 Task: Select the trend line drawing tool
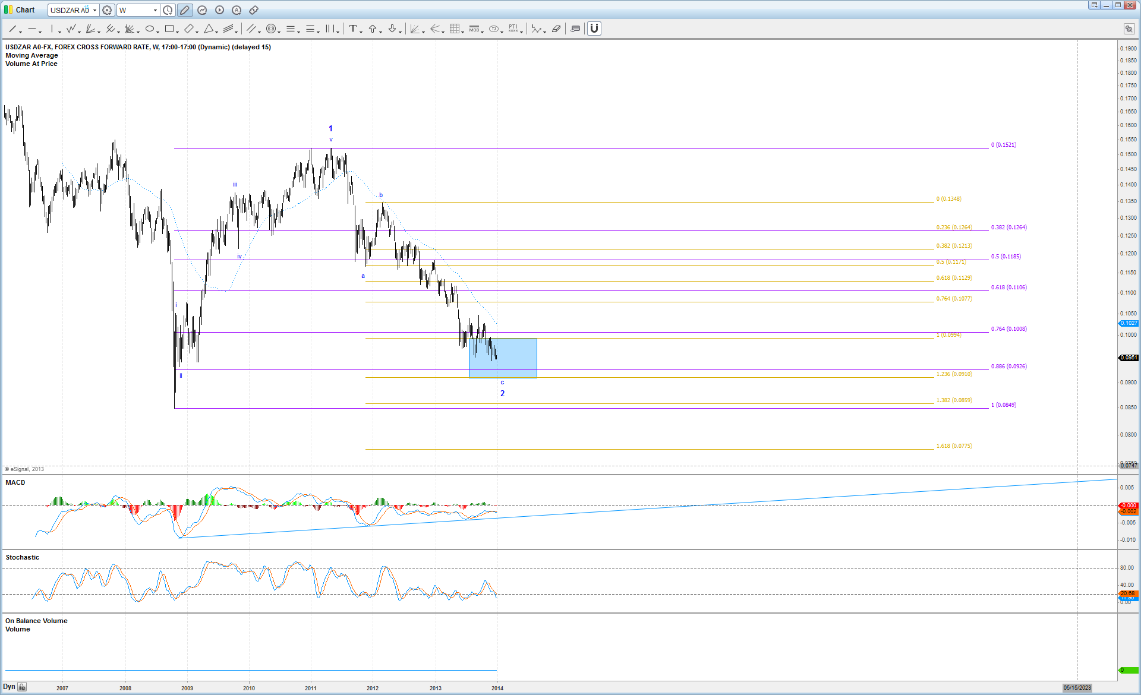click(x=12, y=29)
